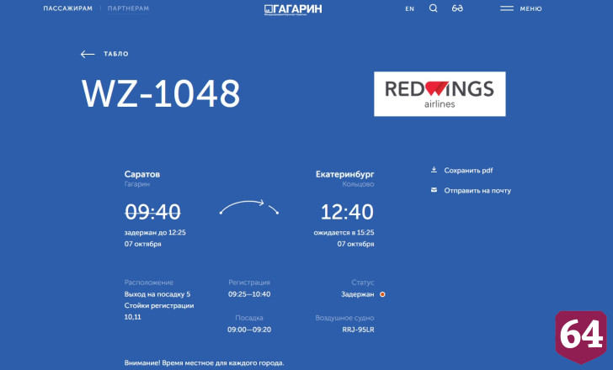Click 'задержан до 12:25' text
The height and width of the screenshot is (370, 613).
155,232
